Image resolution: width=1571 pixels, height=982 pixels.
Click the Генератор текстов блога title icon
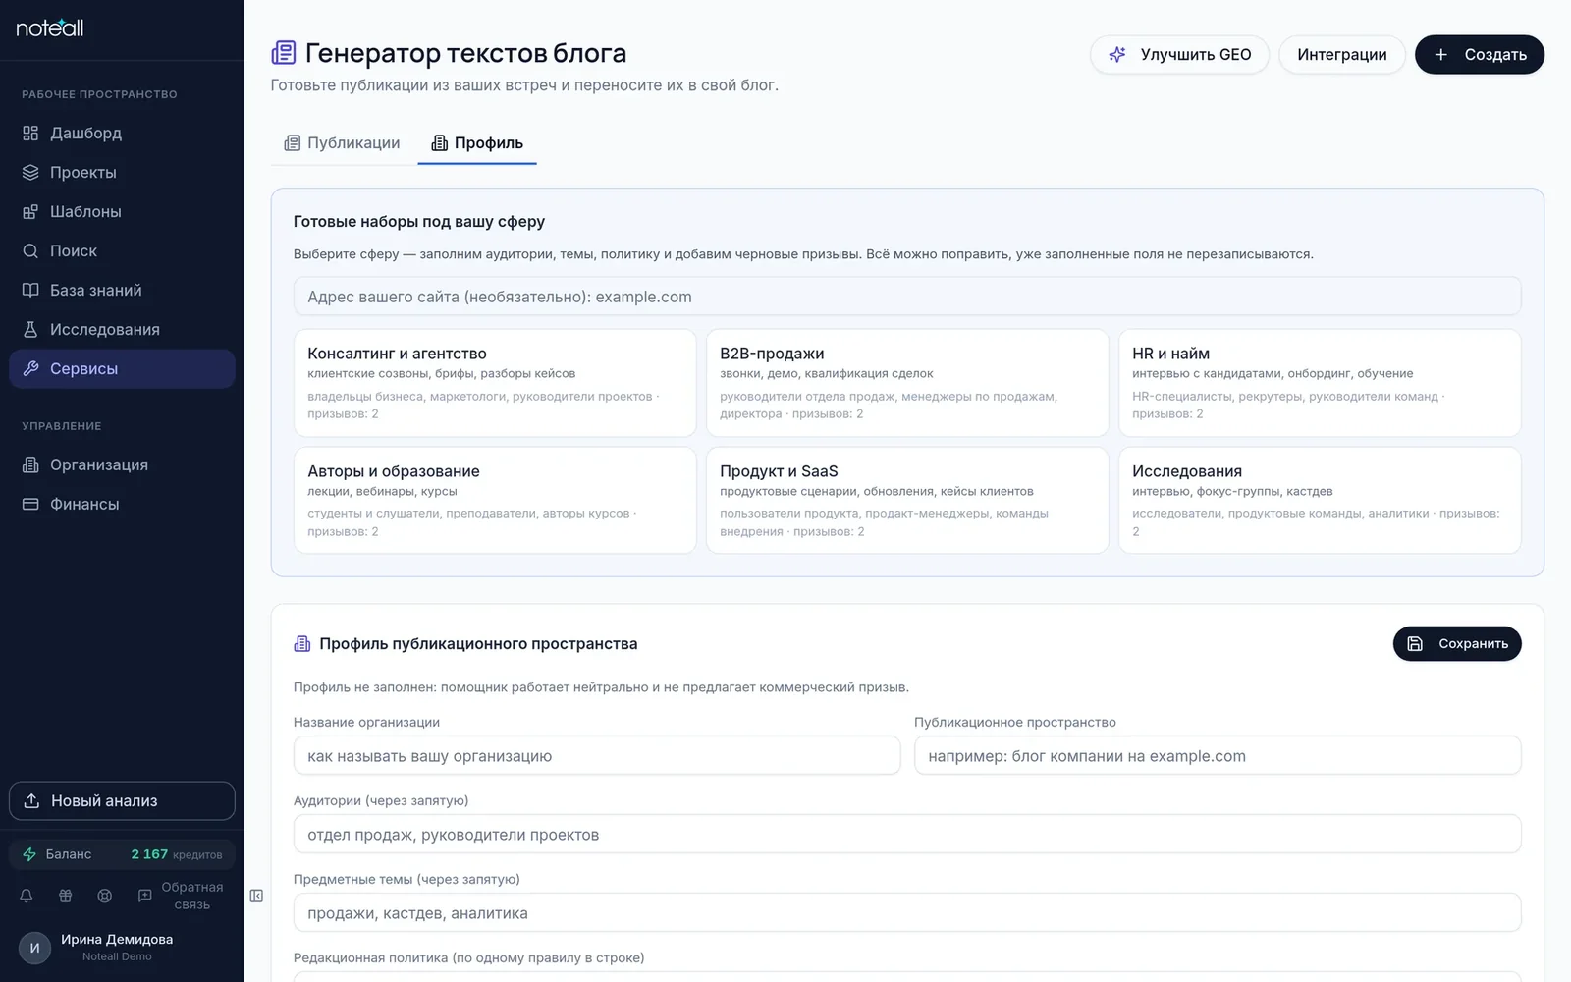(x=284, y=52)
